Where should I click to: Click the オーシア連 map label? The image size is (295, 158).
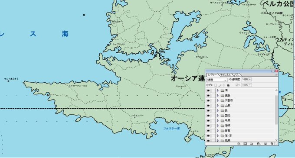point(188,78)
